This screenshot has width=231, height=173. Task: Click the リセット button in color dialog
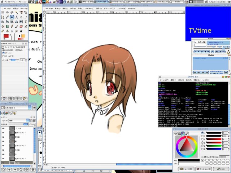pos(186,169)
